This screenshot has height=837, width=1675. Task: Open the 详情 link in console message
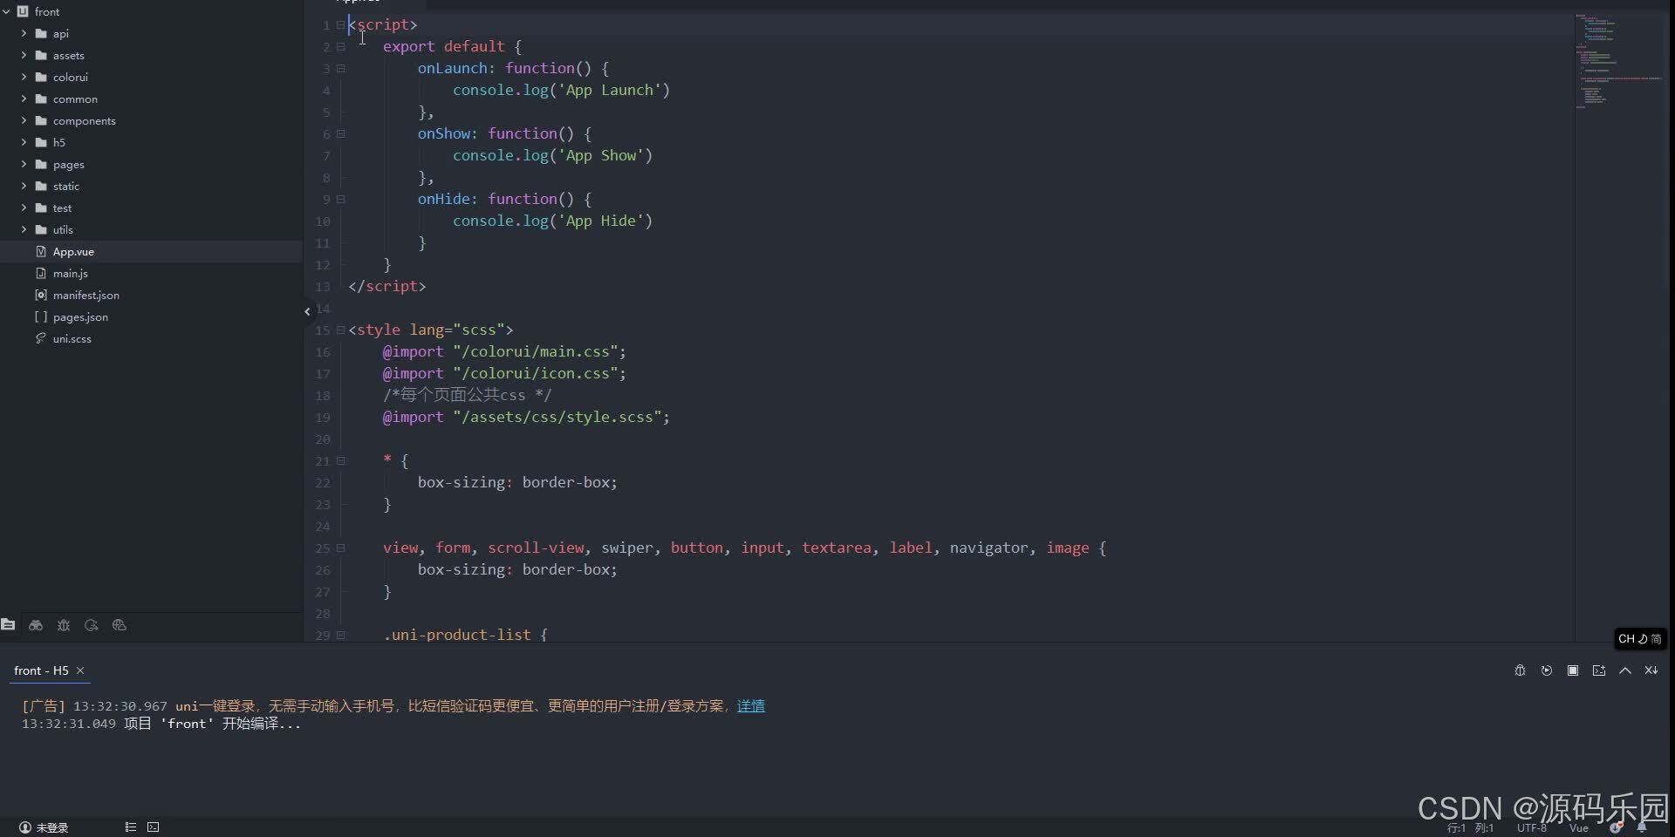750,705
